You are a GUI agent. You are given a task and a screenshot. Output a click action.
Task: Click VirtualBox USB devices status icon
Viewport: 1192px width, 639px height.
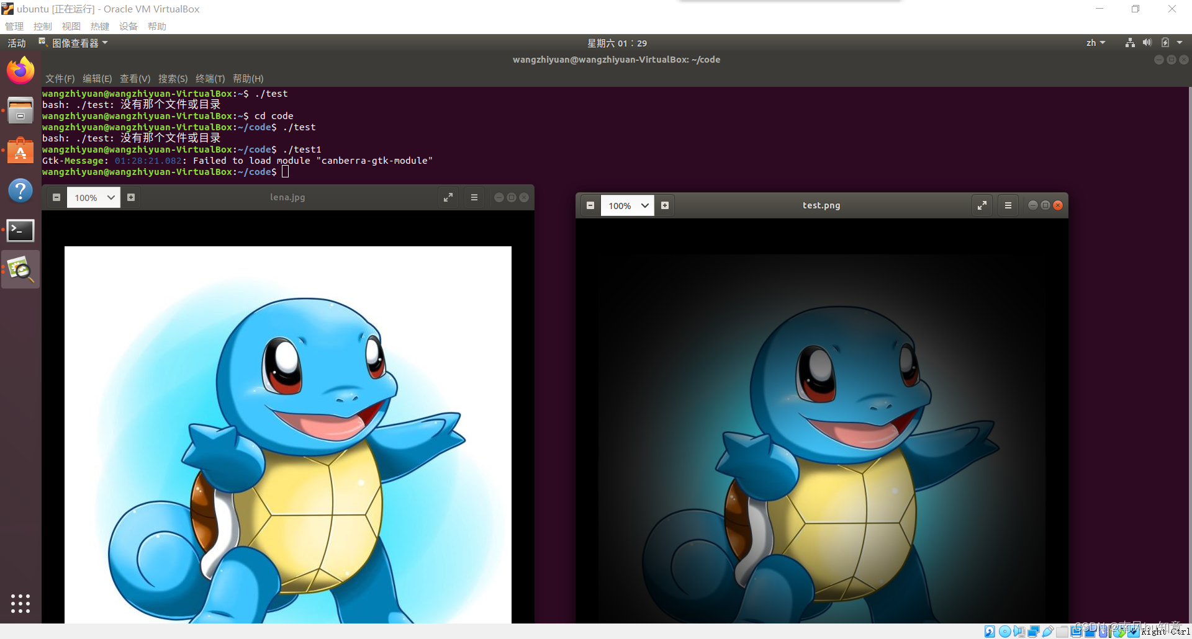pos(1048,632)
